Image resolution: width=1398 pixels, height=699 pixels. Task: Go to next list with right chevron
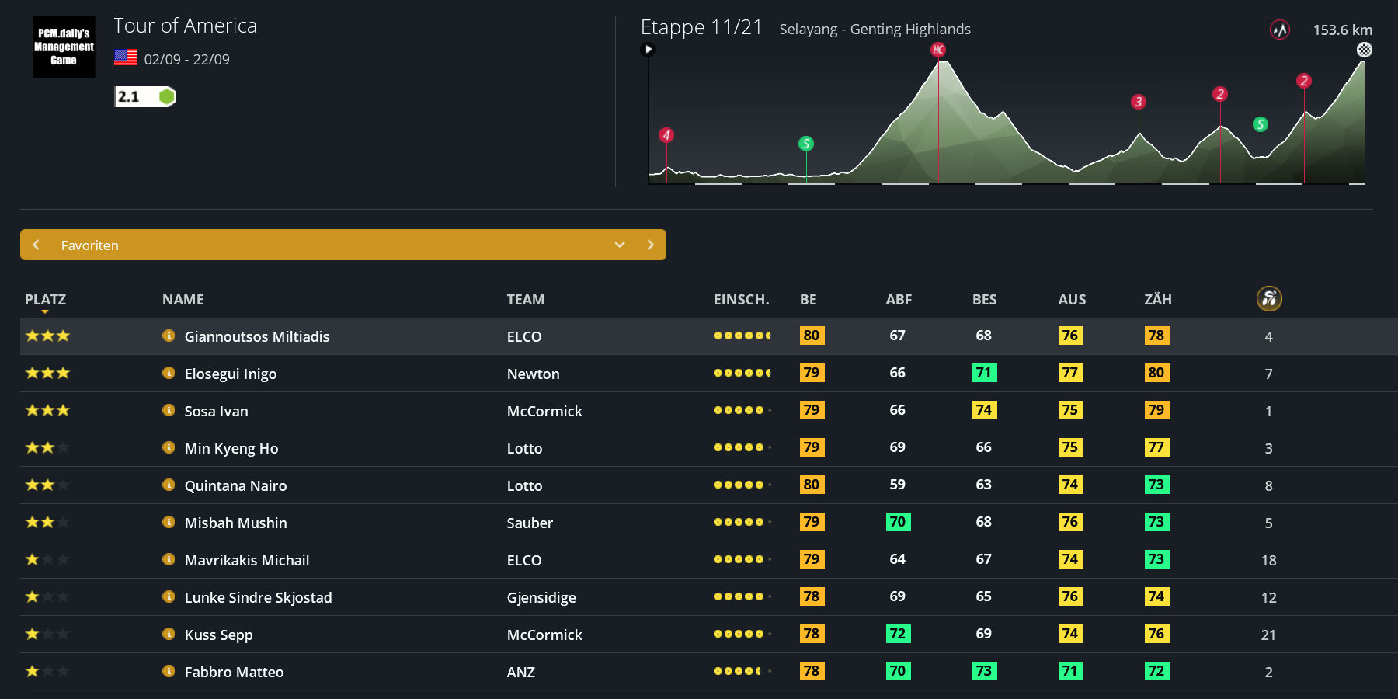pyautogui.click(x=651, y=245)
